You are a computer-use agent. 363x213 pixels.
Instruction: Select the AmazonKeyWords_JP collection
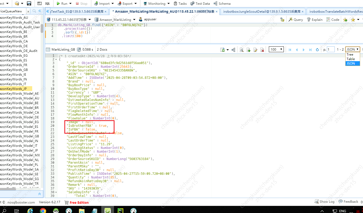pos(16,89)
